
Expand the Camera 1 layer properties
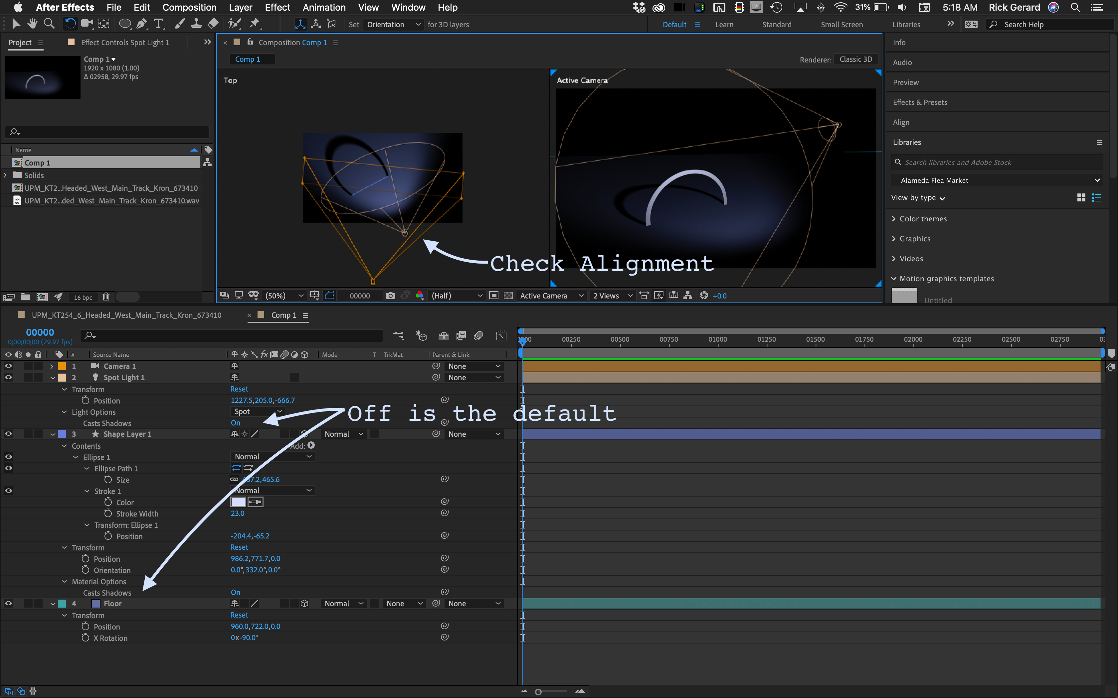pyautogui.click(x=51, y=366)
